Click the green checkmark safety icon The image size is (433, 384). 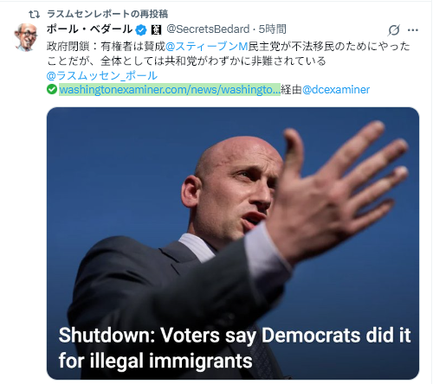(x=52, y=90)
